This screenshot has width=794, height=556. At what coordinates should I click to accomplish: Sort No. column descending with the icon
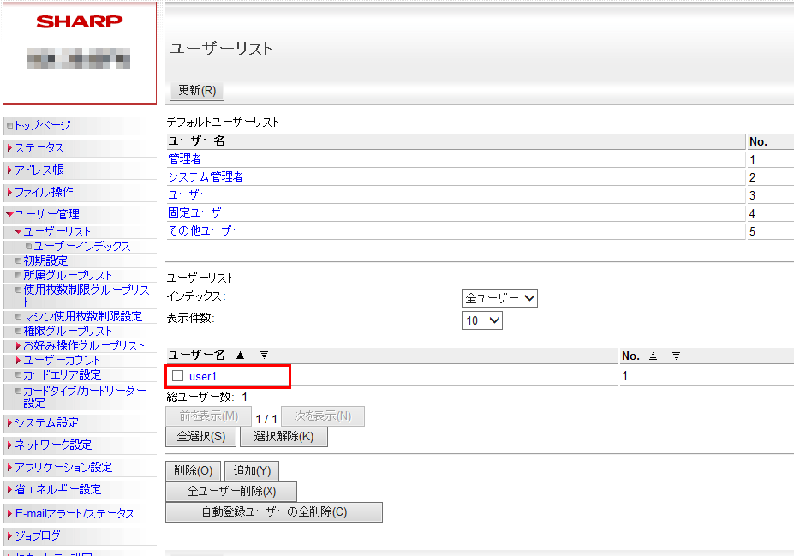(676, 355)
